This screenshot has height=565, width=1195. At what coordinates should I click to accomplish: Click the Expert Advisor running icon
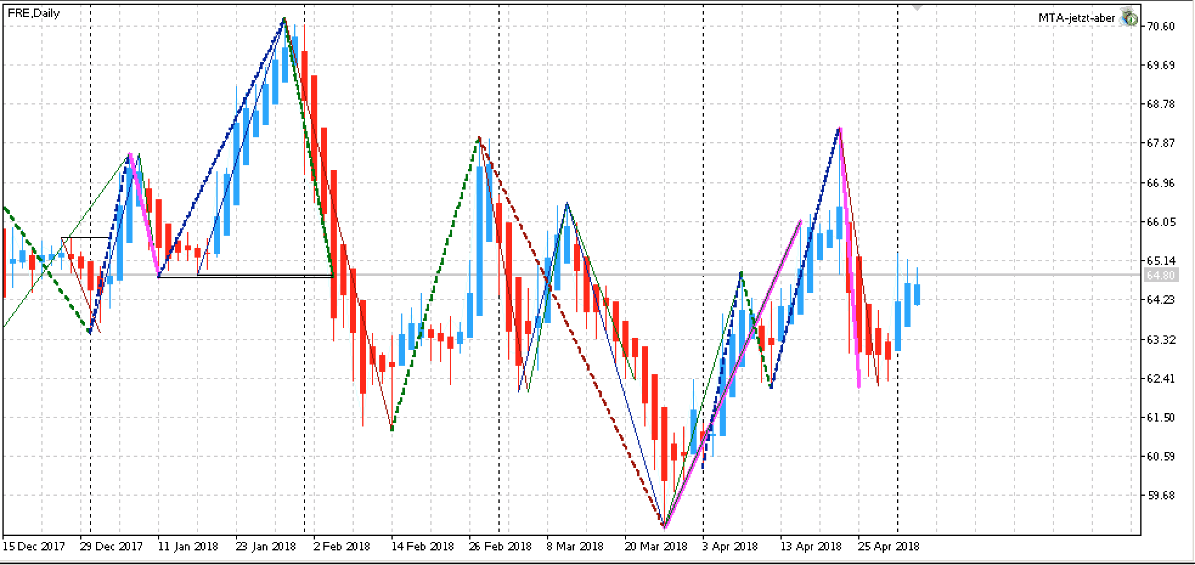[1129, 18]
